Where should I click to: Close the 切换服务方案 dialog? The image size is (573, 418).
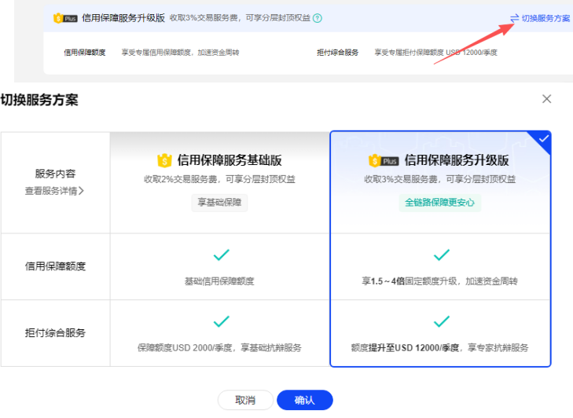pos(547,99)
